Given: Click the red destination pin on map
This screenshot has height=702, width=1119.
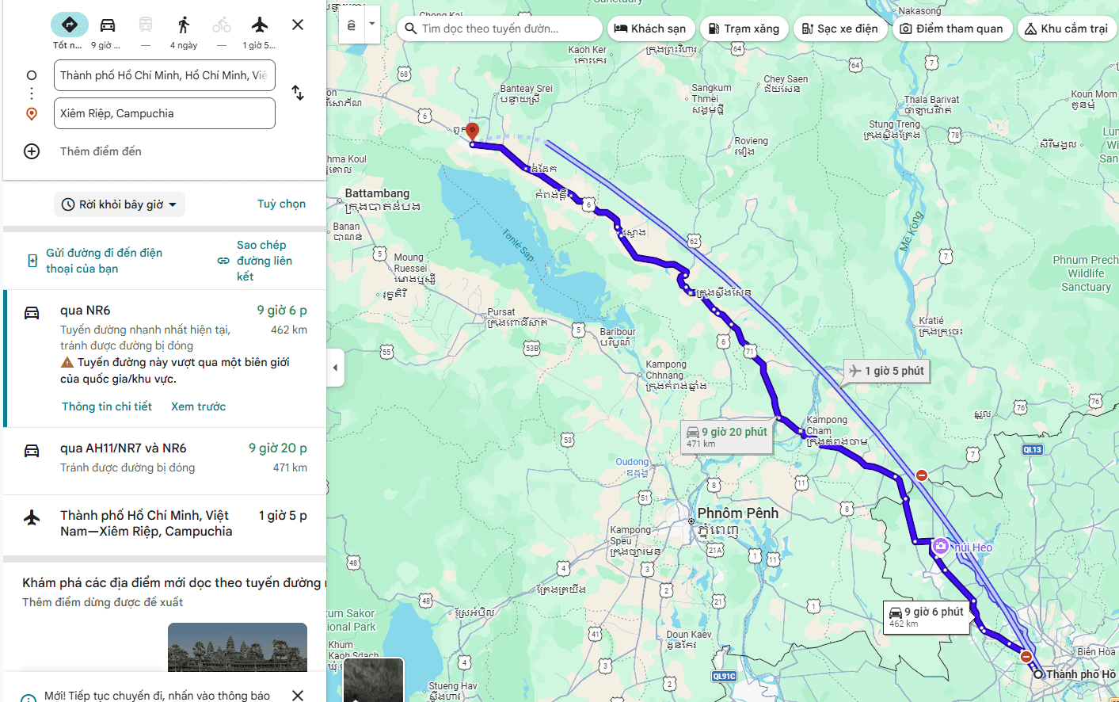Looking at the screenshot, I should (473, 132).
